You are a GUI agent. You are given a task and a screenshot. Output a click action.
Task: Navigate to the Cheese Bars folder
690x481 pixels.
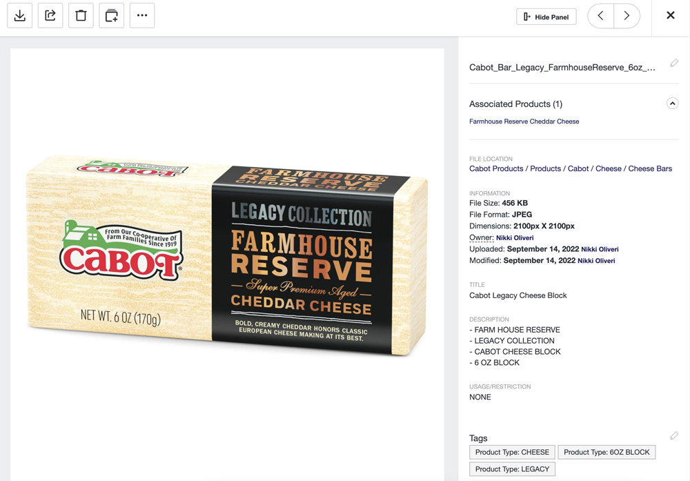pyautogui.click(x=649, y=168)
